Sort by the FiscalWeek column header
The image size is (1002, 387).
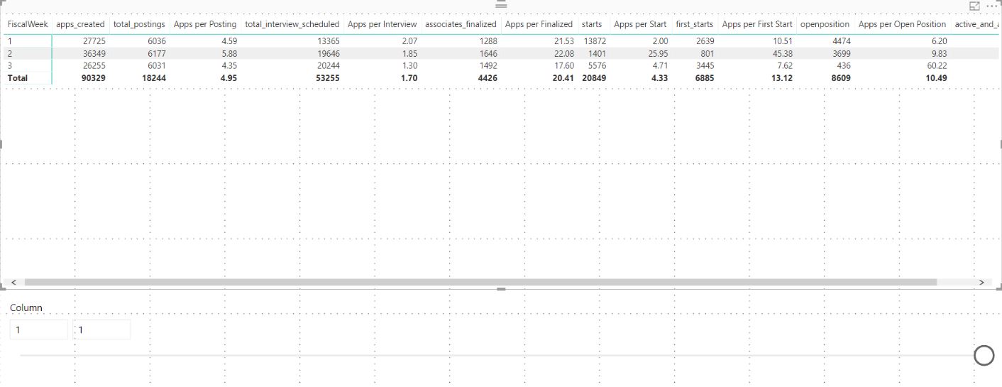28,24
